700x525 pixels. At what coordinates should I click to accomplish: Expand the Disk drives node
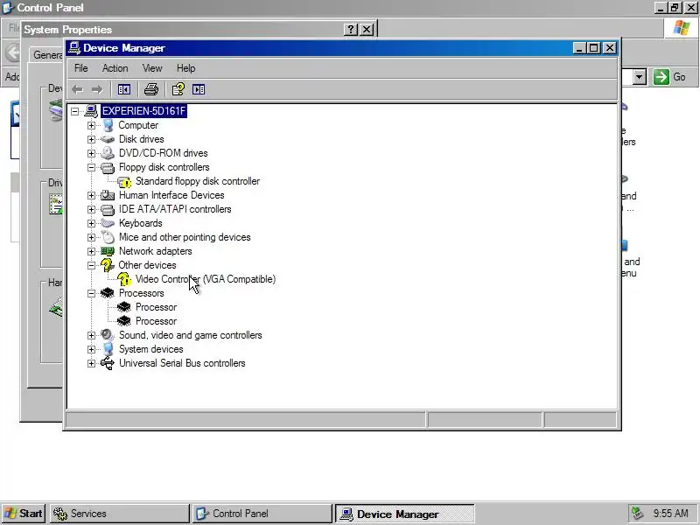(92, 139)
